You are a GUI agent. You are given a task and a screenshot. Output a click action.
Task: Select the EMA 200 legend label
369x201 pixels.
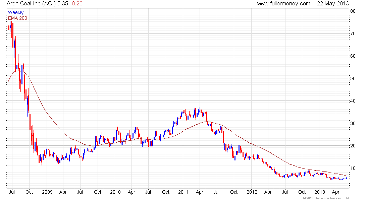17,18
